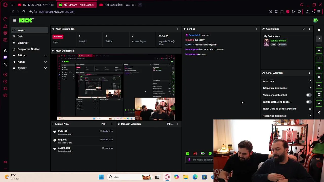Screen dimensions: 324x182
Task: Toggle Abonelere özel sohbet switch
Action: click(x=309, y=95)
